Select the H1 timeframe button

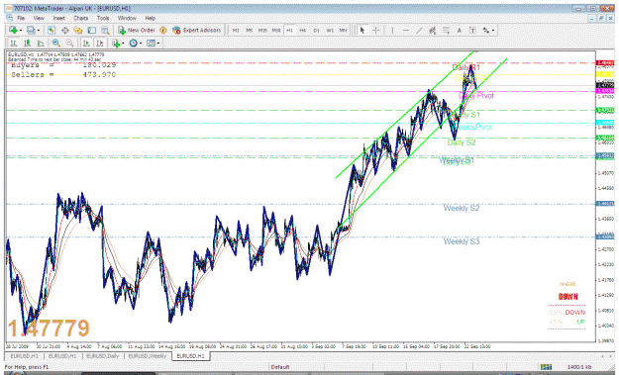pyautogui.click(x=289, y=30)
